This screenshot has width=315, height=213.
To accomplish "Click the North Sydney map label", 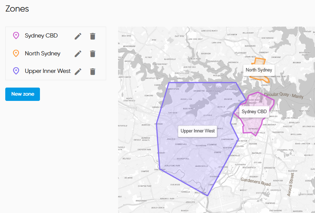I will point(259,70).
